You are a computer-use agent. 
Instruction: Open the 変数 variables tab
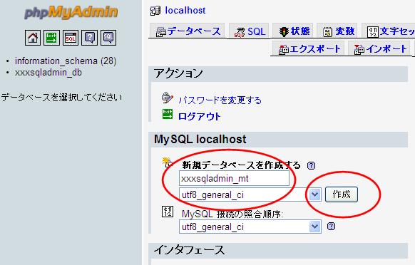pos(338,31)
